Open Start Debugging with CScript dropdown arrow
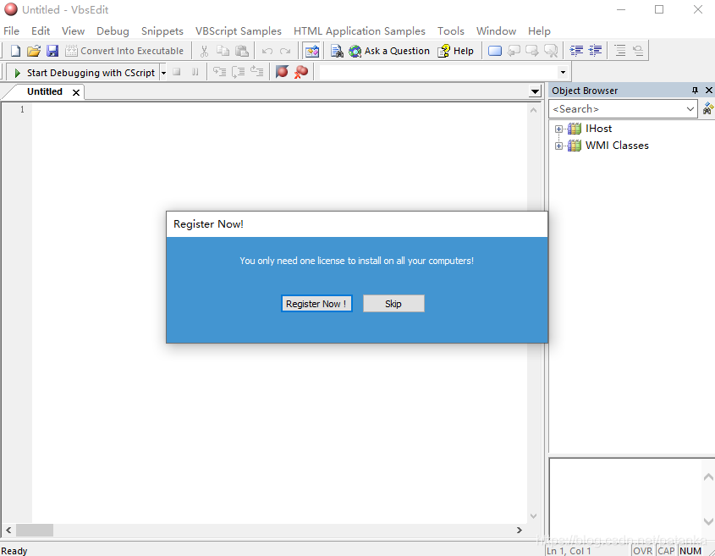Screen dimensions: 715x556 [x=163, y=73]
